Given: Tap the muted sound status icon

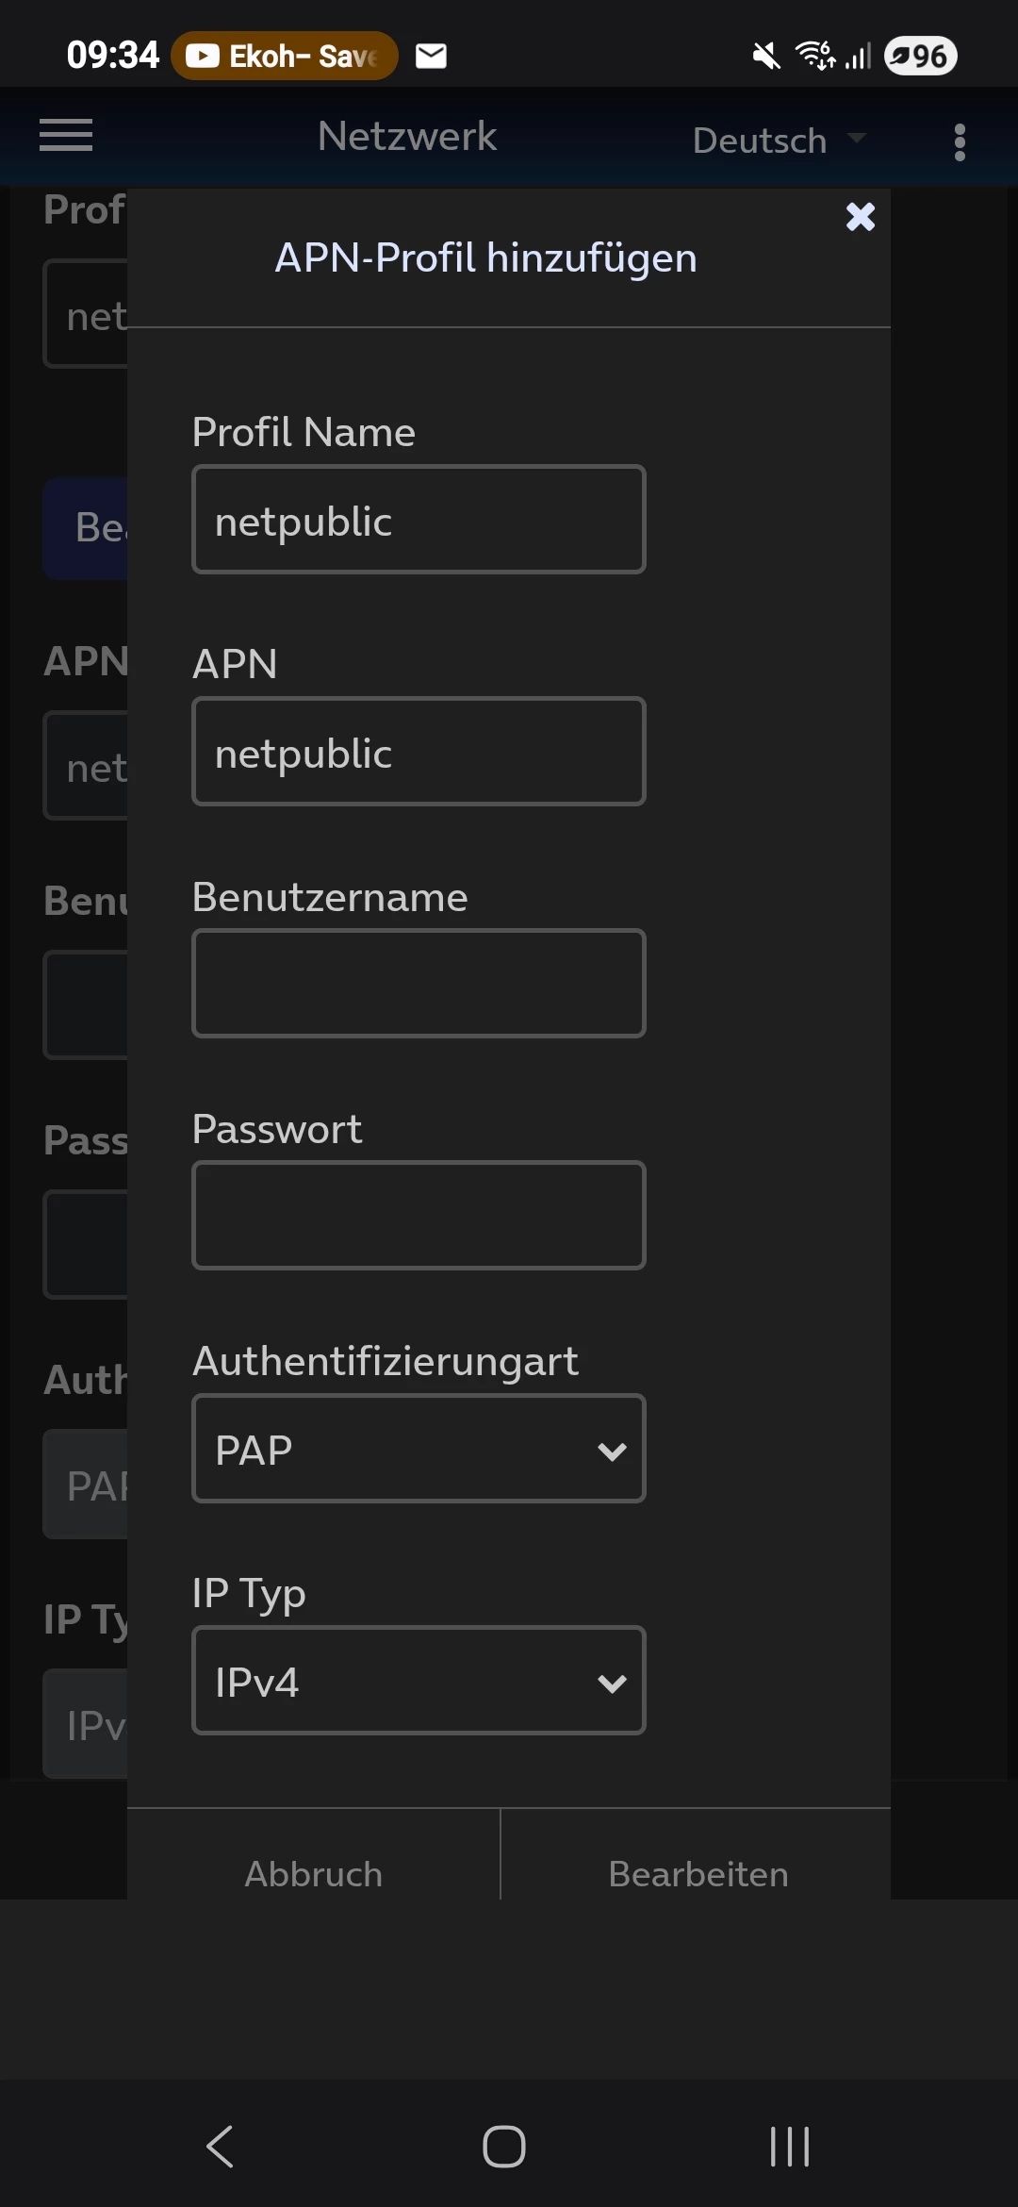Looking at the screenshot, I should coord(765,57).
